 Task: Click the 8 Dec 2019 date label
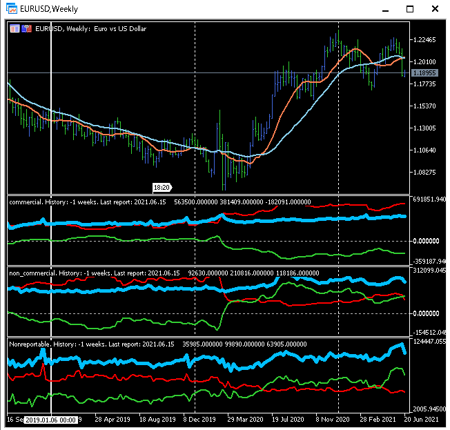199,420
